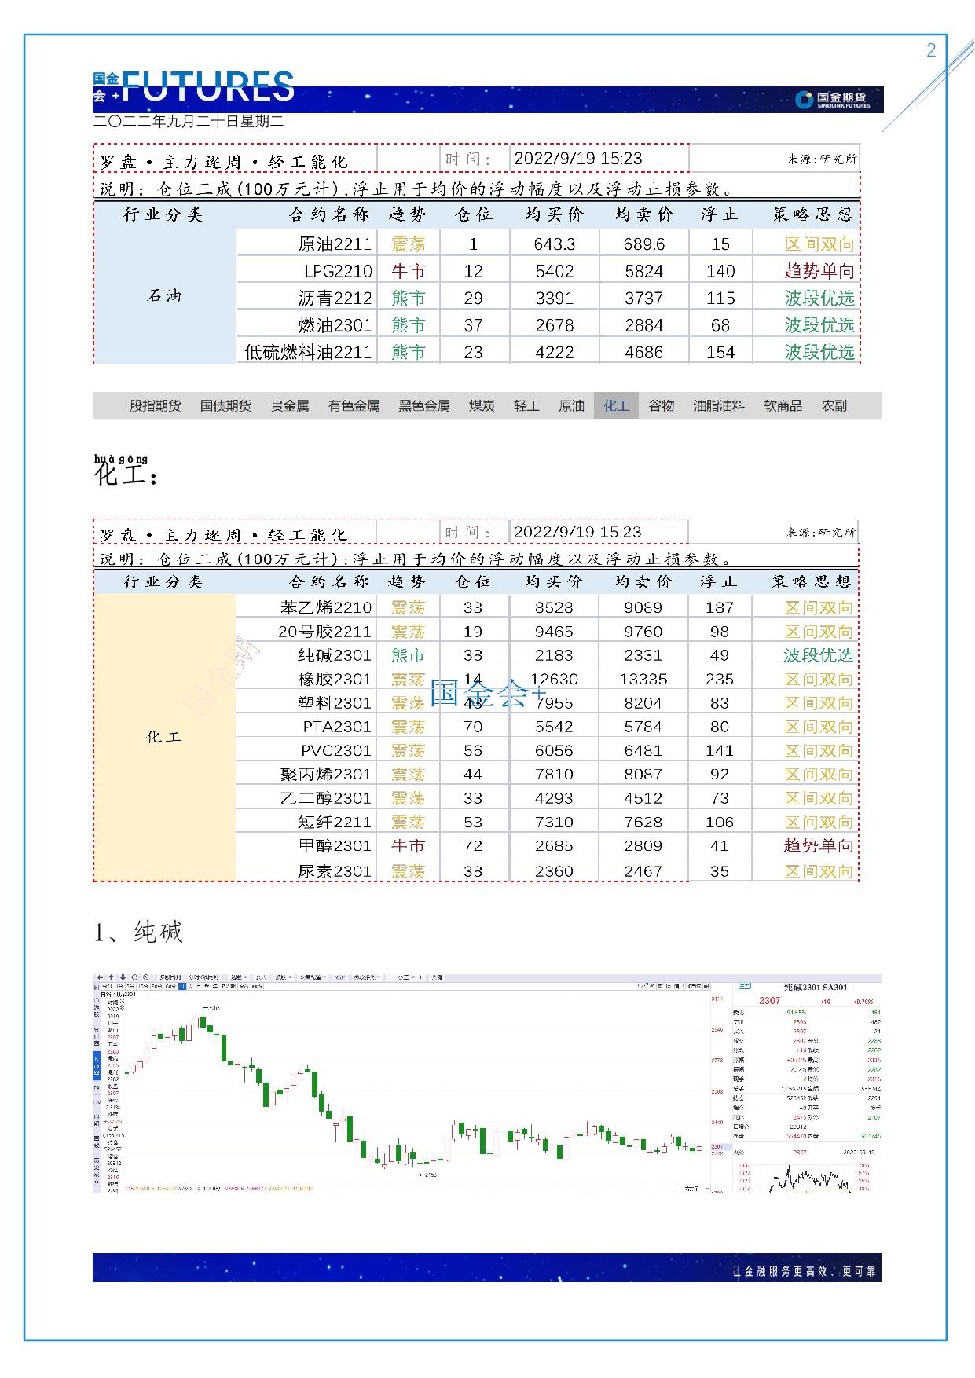
Task: Click the down arrow in chart toolbar
Action: pyautogui.click(x=123, y=977)
